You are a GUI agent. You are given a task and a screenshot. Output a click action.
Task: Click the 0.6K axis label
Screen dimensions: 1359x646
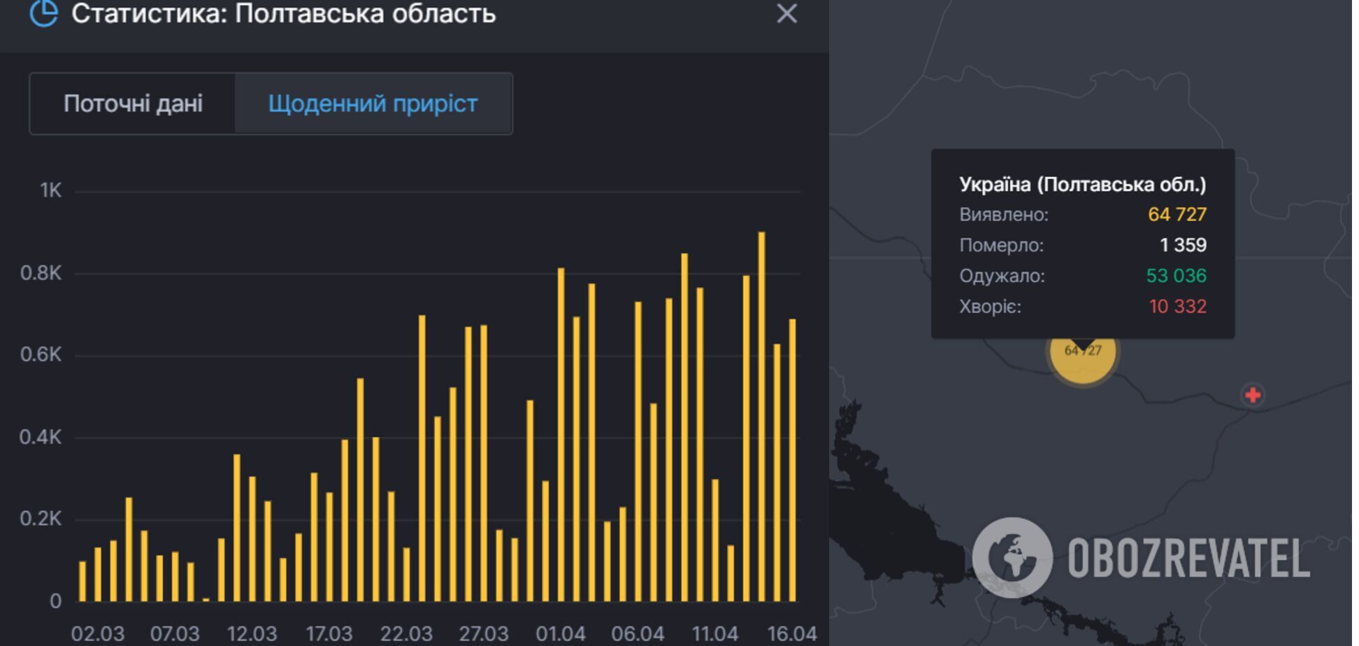coord(41,354)
